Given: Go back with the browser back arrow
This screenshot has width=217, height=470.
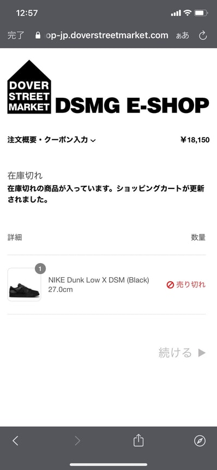Looking at the screenshot, I should pyautogui.click(x=16, y=441).
